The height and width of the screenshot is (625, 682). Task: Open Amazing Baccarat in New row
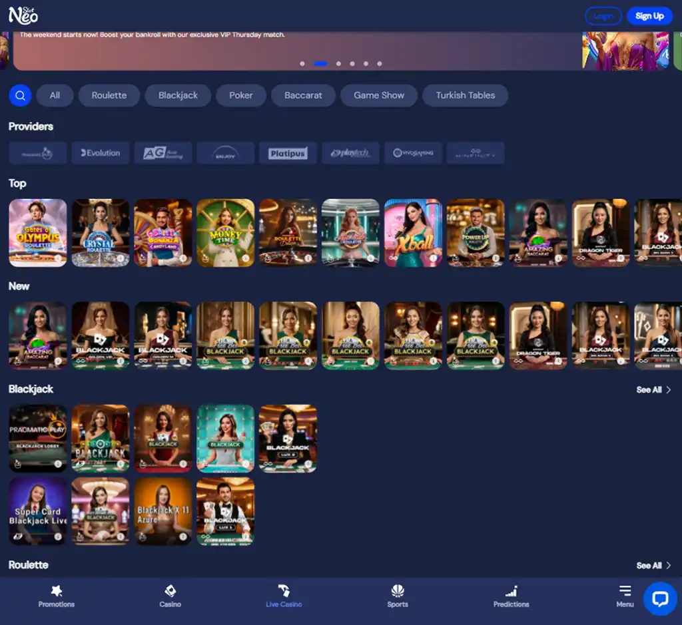pos(38,335)
